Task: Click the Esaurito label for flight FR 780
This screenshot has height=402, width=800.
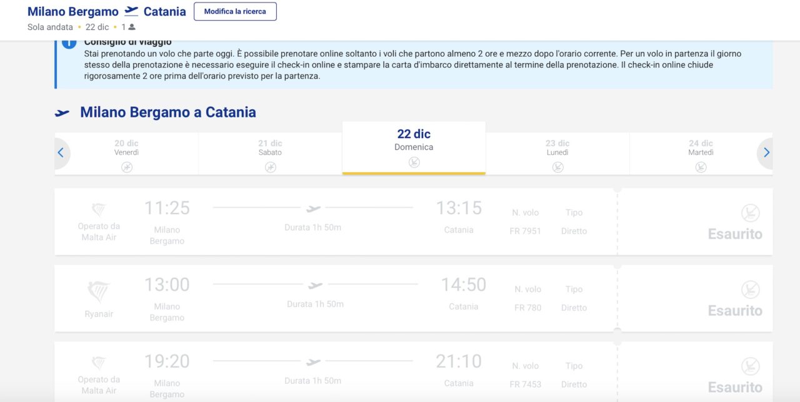Action: 735,311
